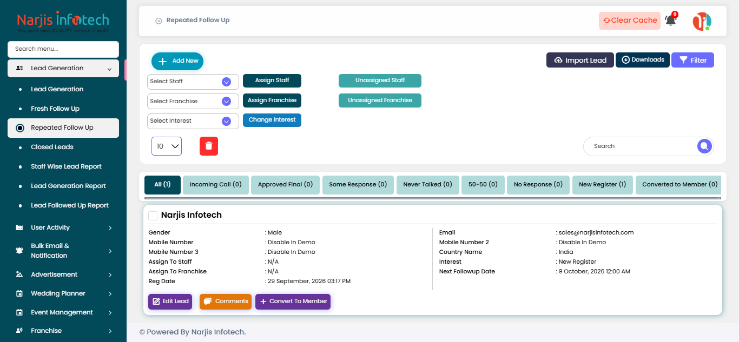Switch to Never Talked (0) tab
This screenshot has height=342, width=739.
428,185
